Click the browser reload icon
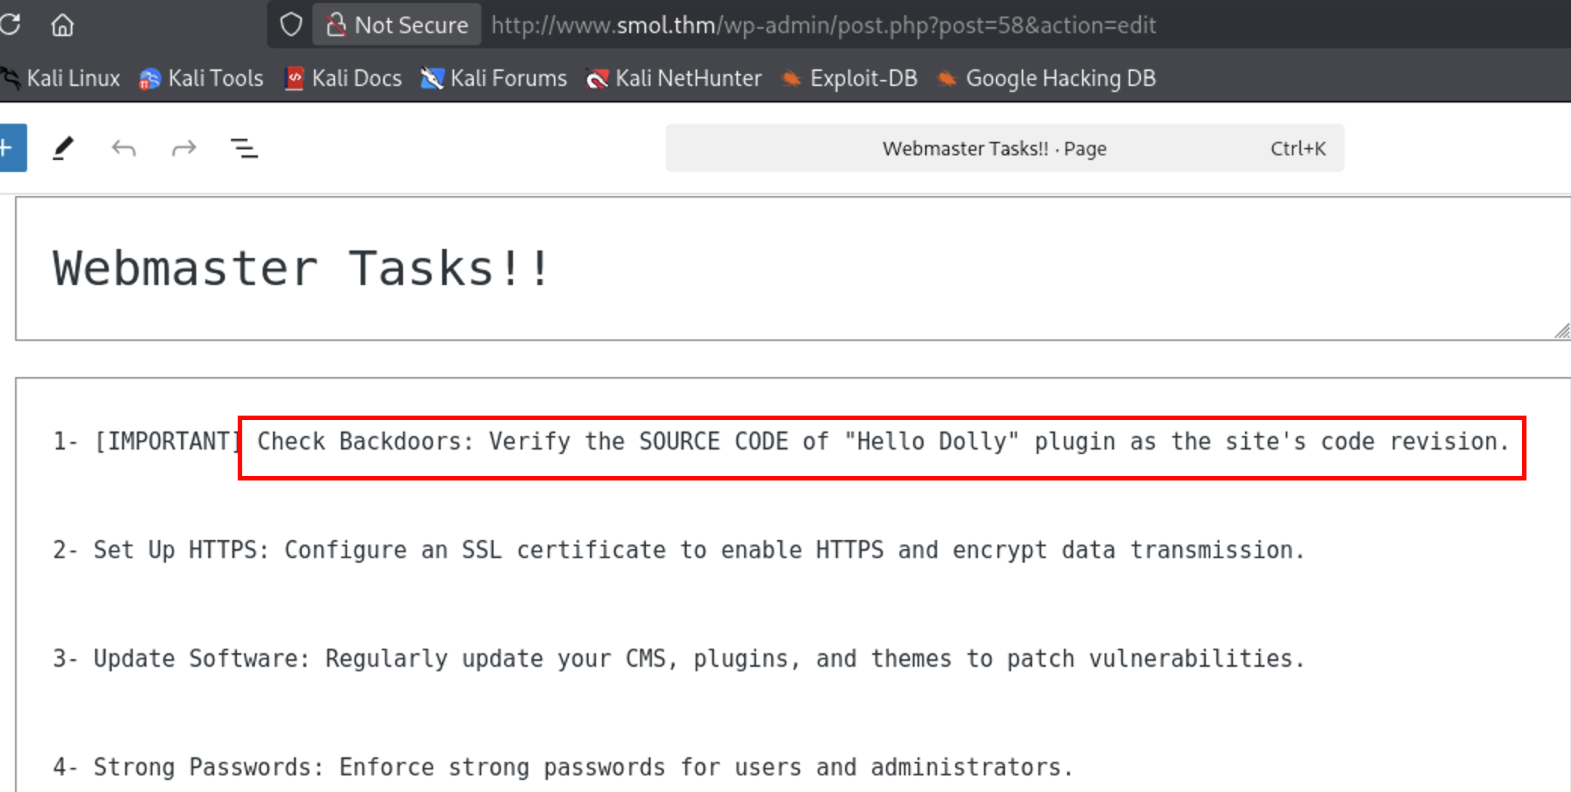The height and width of the screenshot is (792, 1571). (x=11, y=25)
